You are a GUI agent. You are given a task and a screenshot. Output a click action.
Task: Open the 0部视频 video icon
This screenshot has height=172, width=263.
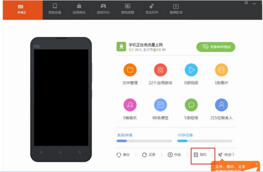click(191, 70)
